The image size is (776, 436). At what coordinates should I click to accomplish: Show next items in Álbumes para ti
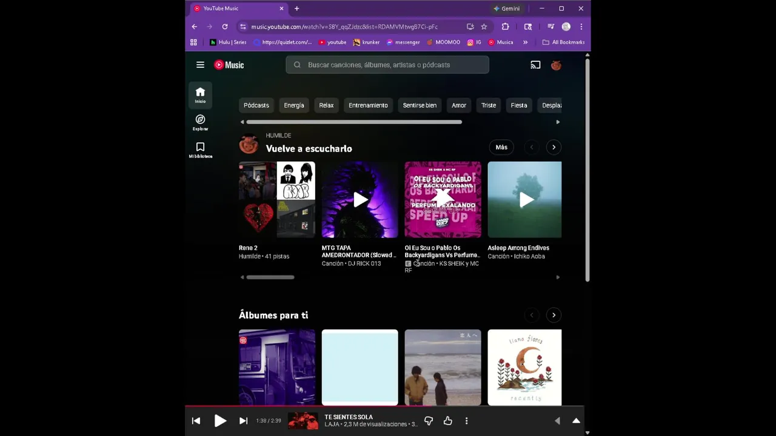(554, 315)
